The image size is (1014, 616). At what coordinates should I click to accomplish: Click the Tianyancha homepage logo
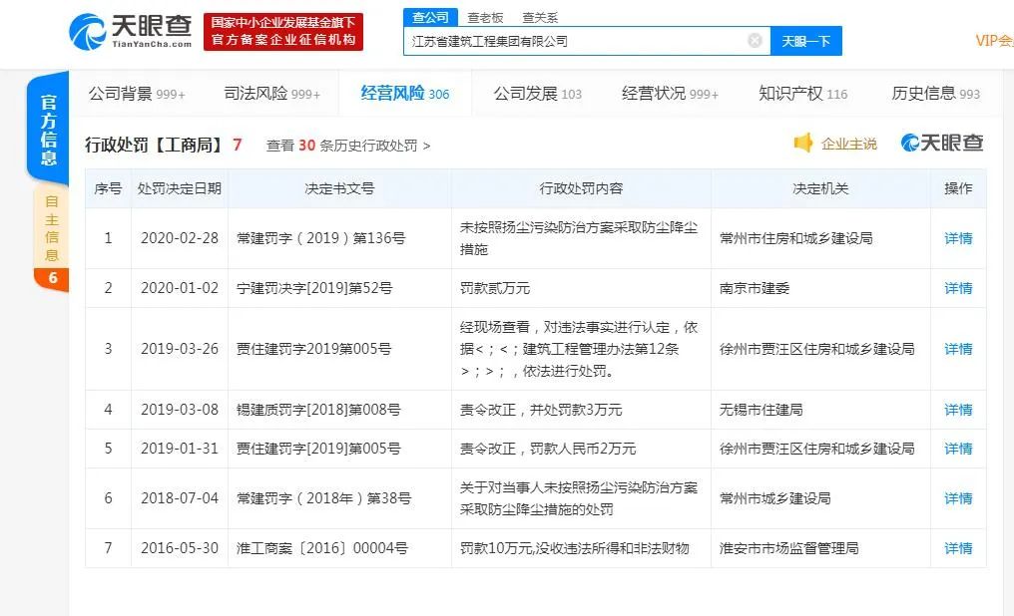pyautogui.click(x=127, y=30)
